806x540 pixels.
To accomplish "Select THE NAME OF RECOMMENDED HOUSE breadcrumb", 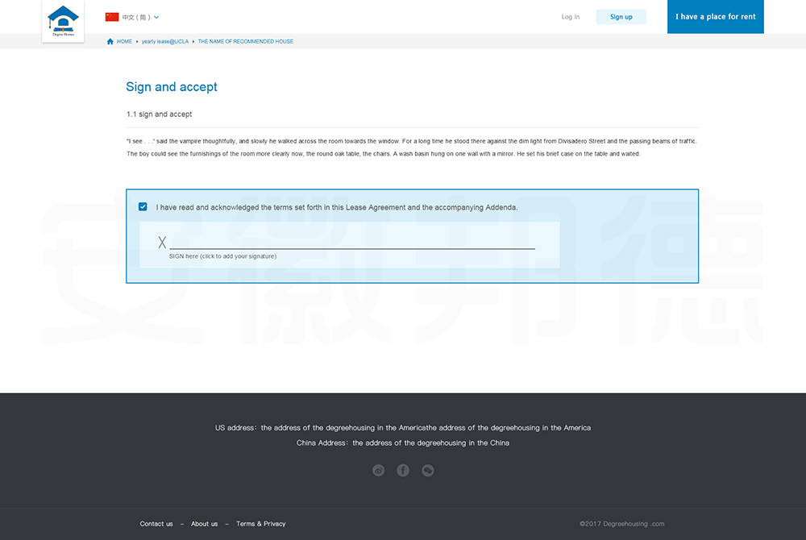I will (246, 41).
